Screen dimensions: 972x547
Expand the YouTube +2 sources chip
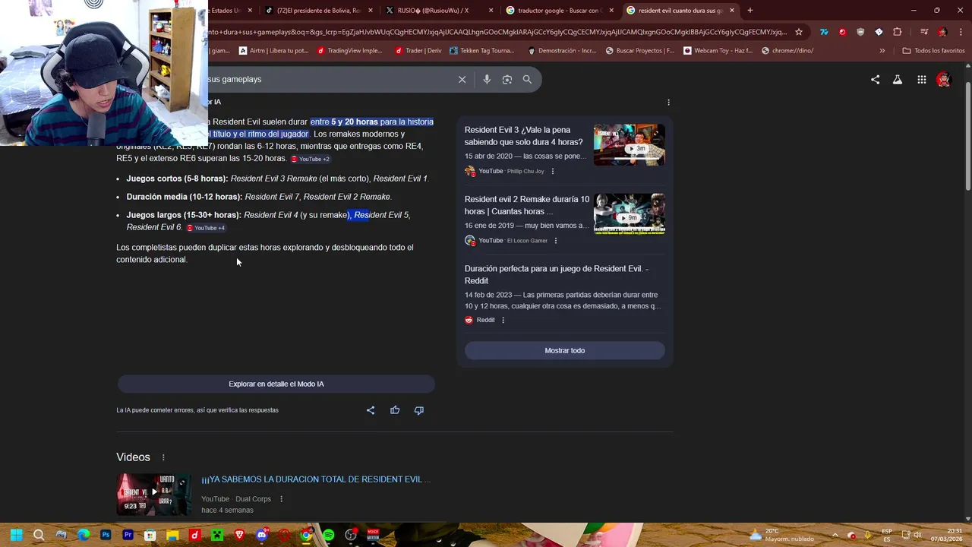click(311, 159)
